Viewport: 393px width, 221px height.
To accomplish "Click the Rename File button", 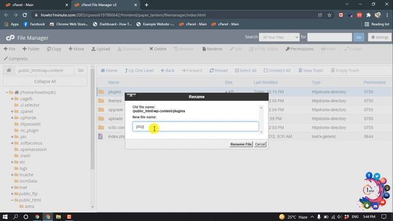I will (241, 144).
